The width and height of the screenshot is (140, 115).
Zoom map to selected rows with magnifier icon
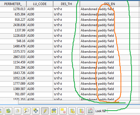pos(27,111)
